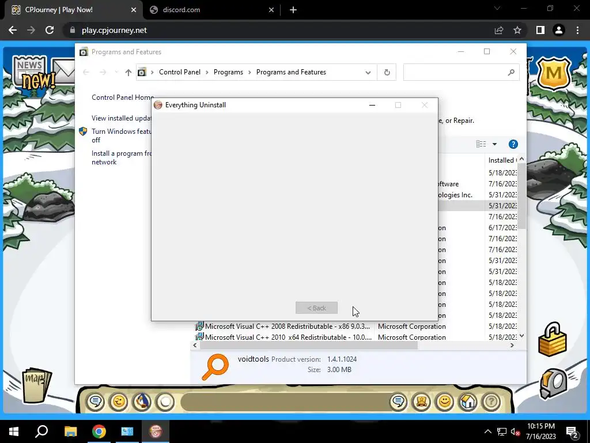Screen dimensions: 590x443
Task: Open the player card icon
Action: (421, 401)
